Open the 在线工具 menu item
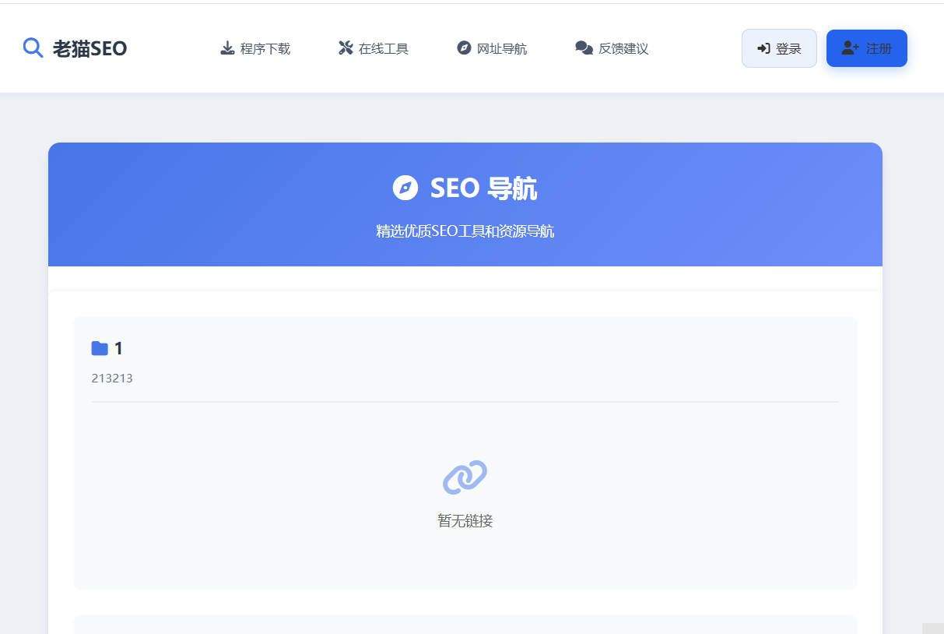 pyautogui.click(x=374, y=48)
